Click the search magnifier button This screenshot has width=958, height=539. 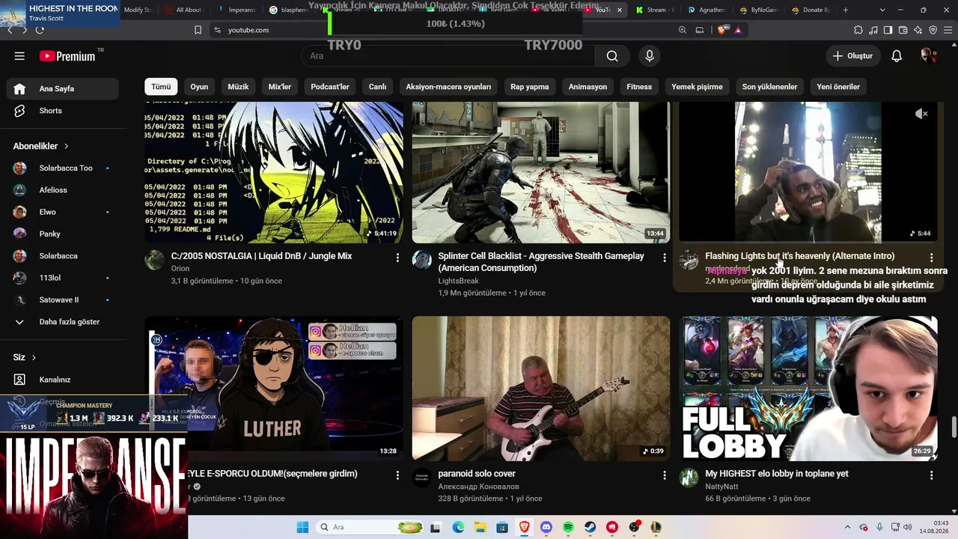coord(612,56)
